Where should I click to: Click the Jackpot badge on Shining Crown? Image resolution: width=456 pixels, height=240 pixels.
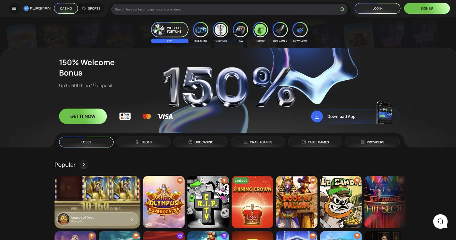pos(241,181)
